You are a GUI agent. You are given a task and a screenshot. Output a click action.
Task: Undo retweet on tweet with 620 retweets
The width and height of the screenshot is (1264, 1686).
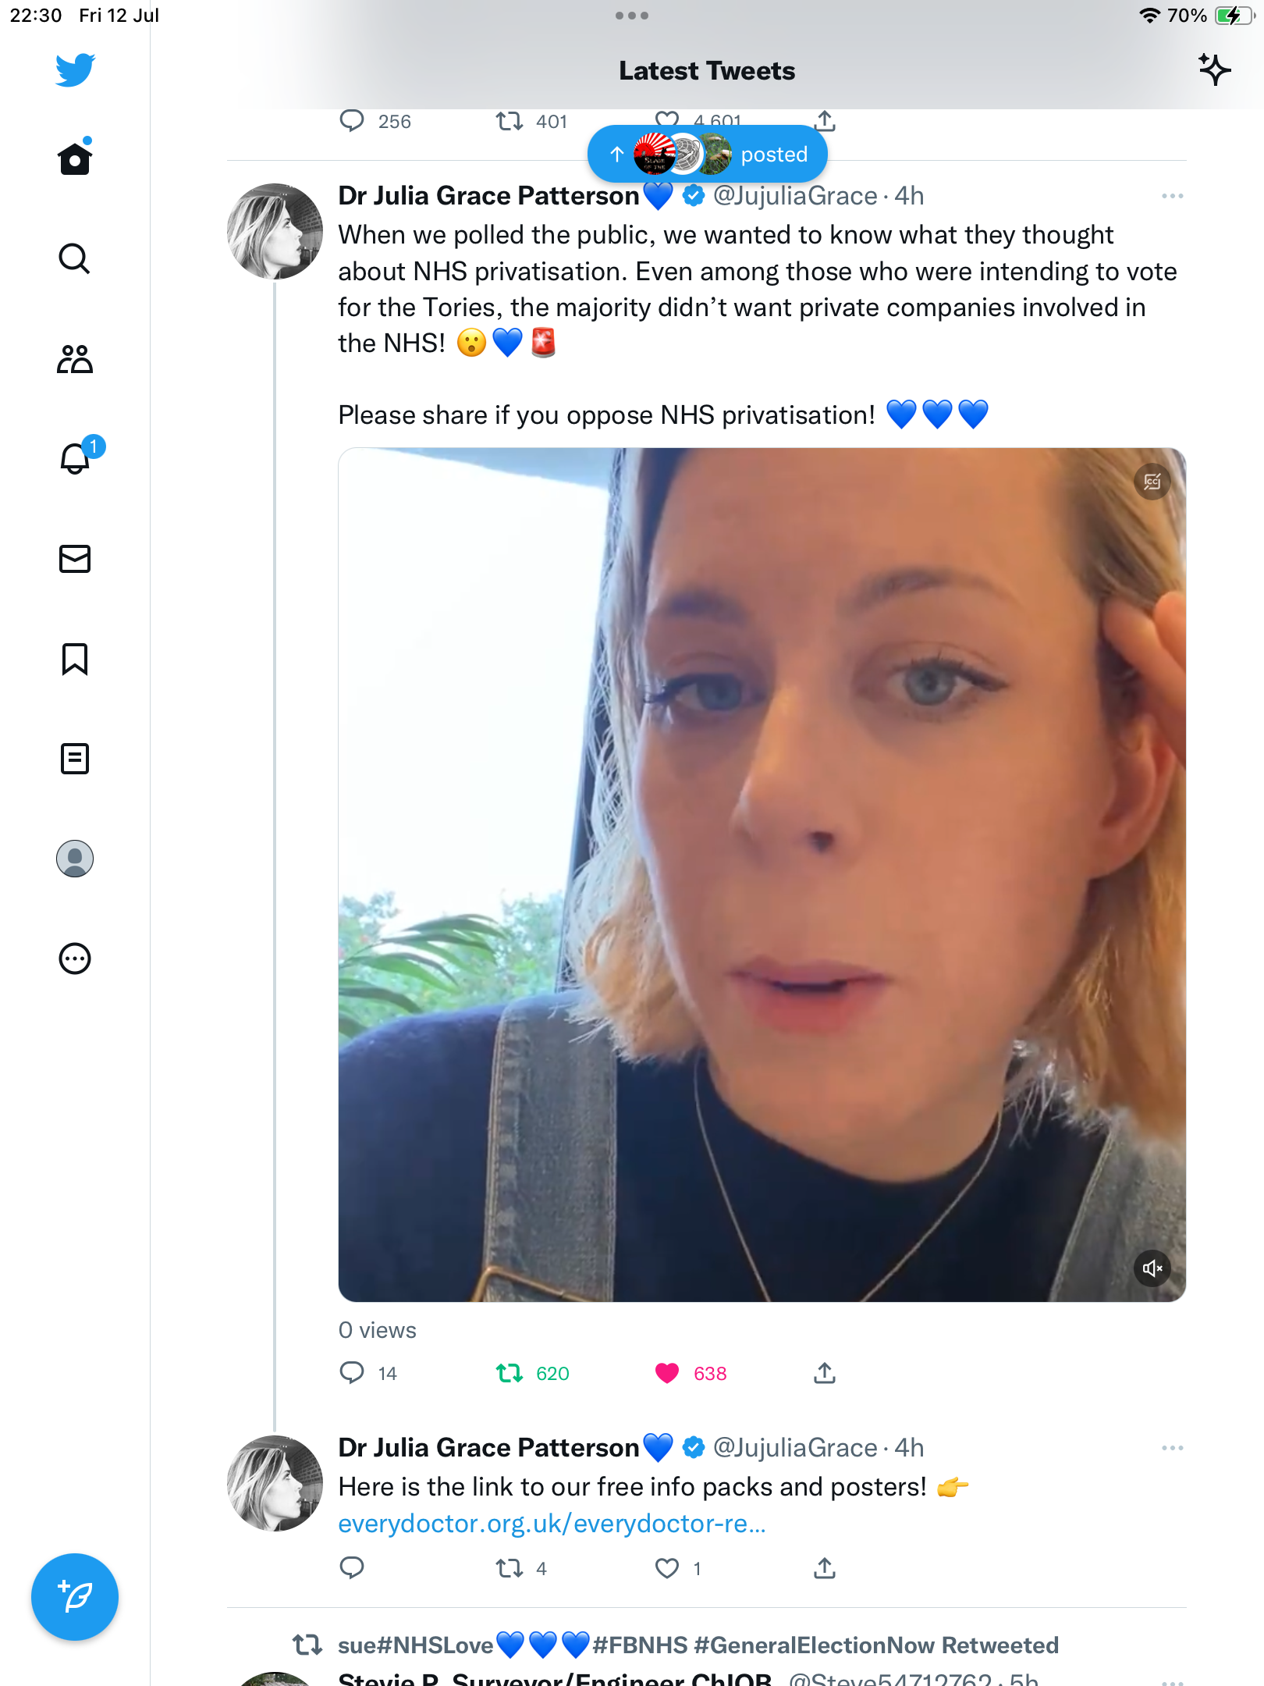[510, 1373]
